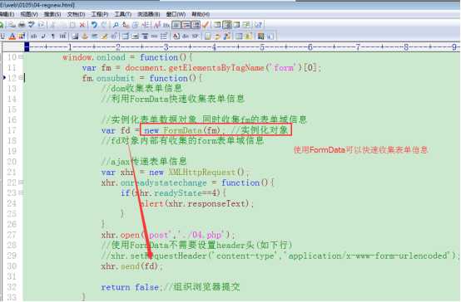Viewport: 461px width, 302px height.
Task: Open the 窗口(W) menu
Action: (x=176, y=14)
